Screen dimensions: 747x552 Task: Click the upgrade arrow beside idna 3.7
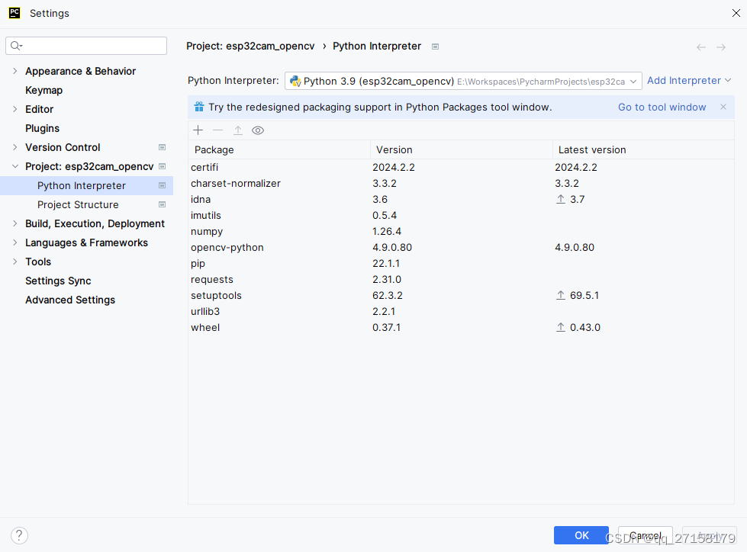click(x=561, y=200)
